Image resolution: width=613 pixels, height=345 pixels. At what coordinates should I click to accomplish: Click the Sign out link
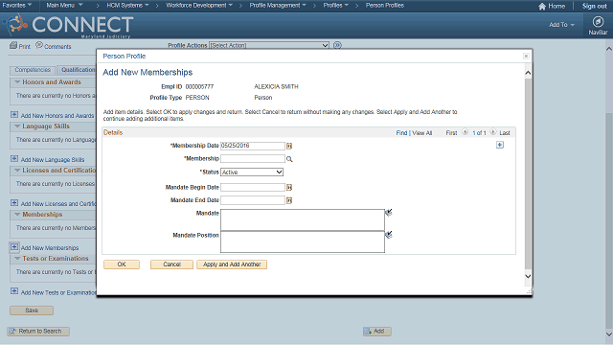click(594, 7)
